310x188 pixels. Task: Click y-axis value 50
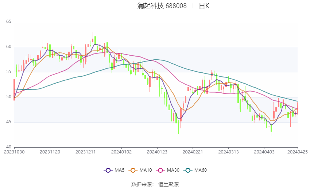[x=9, y=97]
